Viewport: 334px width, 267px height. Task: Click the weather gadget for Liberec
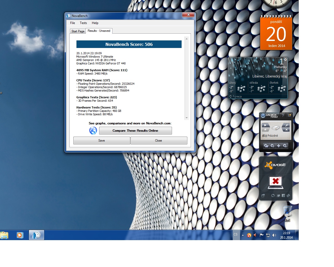(258, 78)
